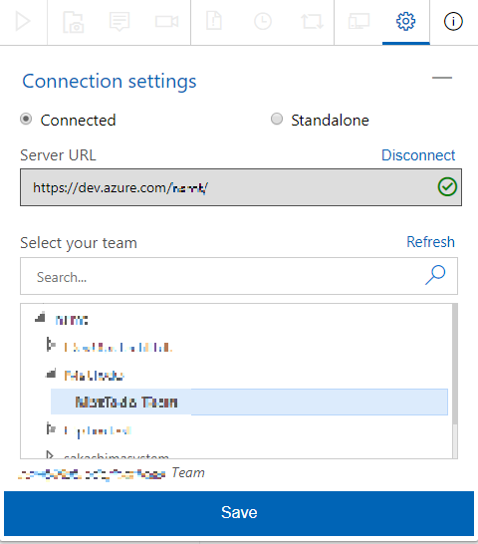Open the info about tab
This screenshot has height=544, width=478.
(453, 22)
